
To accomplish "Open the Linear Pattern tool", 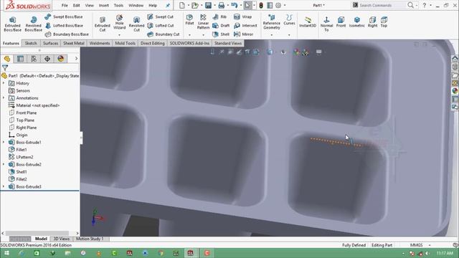I will 203,22.
